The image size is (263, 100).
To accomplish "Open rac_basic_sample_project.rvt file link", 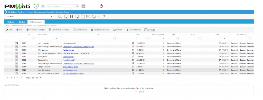I will [73, 73].
